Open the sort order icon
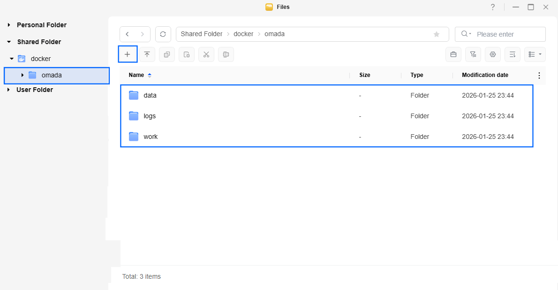The image size is (558, 290). click(x=512, y=54)
